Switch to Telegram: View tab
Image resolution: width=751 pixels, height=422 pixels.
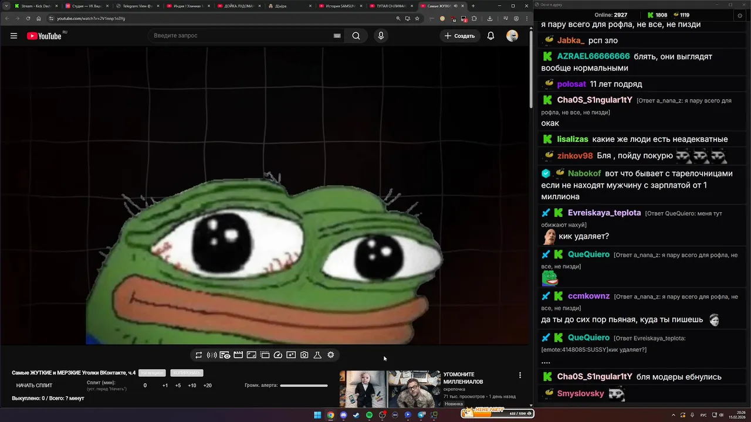pyautogui.click(x=137, y=6)
